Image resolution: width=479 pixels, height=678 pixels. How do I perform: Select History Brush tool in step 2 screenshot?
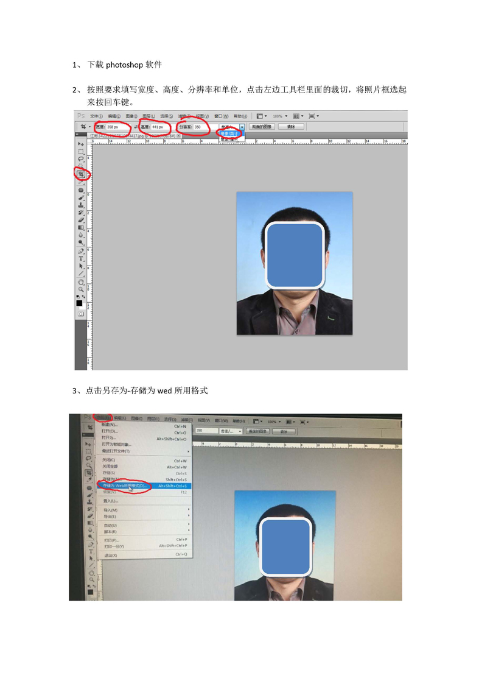click(x=81, y=213)
